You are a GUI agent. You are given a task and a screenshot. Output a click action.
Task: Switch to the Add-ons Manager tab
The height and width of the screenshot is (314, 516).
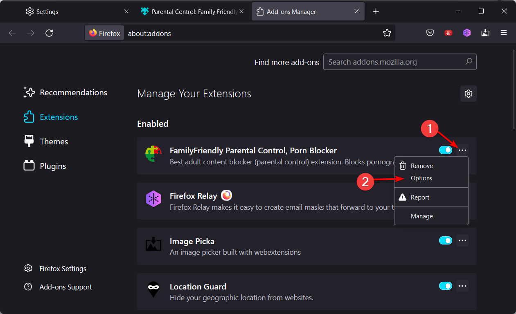click(x=308, y=11)
